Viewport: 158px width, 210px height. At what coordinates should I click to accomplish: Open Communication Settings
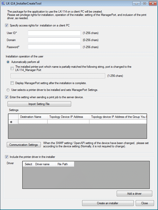point(24,145)
